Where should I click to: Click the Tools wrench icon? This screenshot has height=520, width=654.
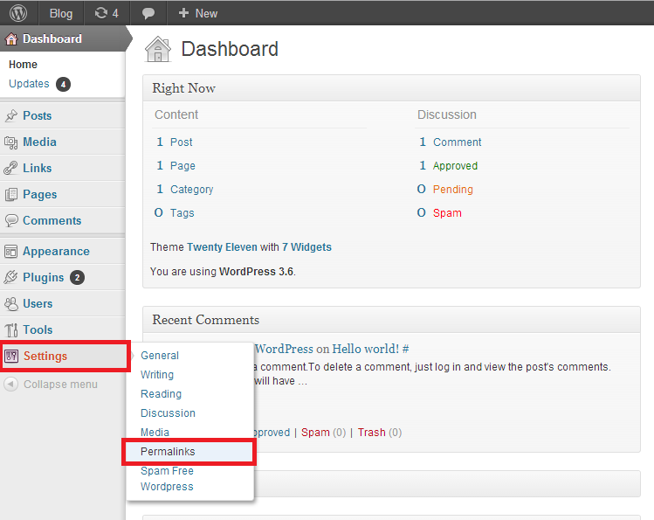pos(11,330)
